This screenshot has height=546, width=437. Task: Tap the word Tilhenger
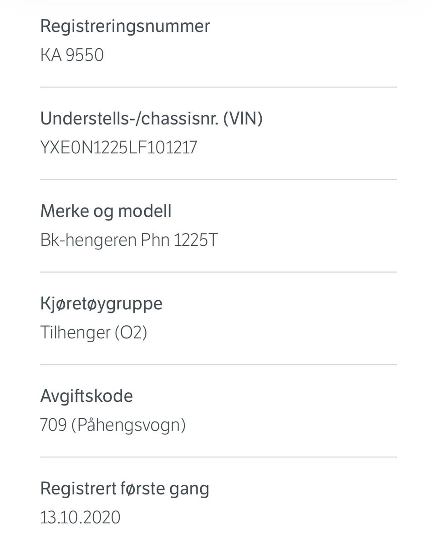[75, 333]
